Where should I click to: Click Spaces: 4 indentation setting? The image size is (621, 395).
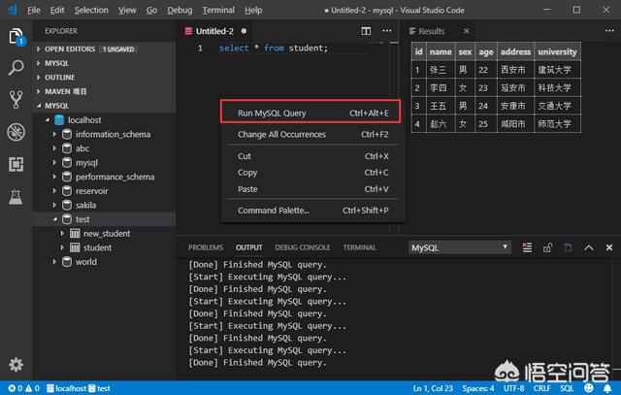pyautogui.click(x=478, y=388)
